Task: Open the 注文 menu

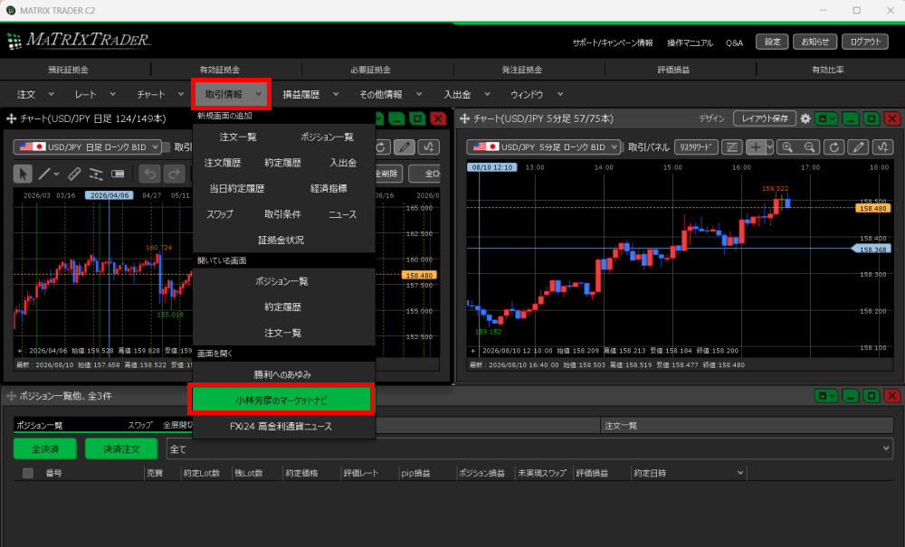Action: coord(35,95)
